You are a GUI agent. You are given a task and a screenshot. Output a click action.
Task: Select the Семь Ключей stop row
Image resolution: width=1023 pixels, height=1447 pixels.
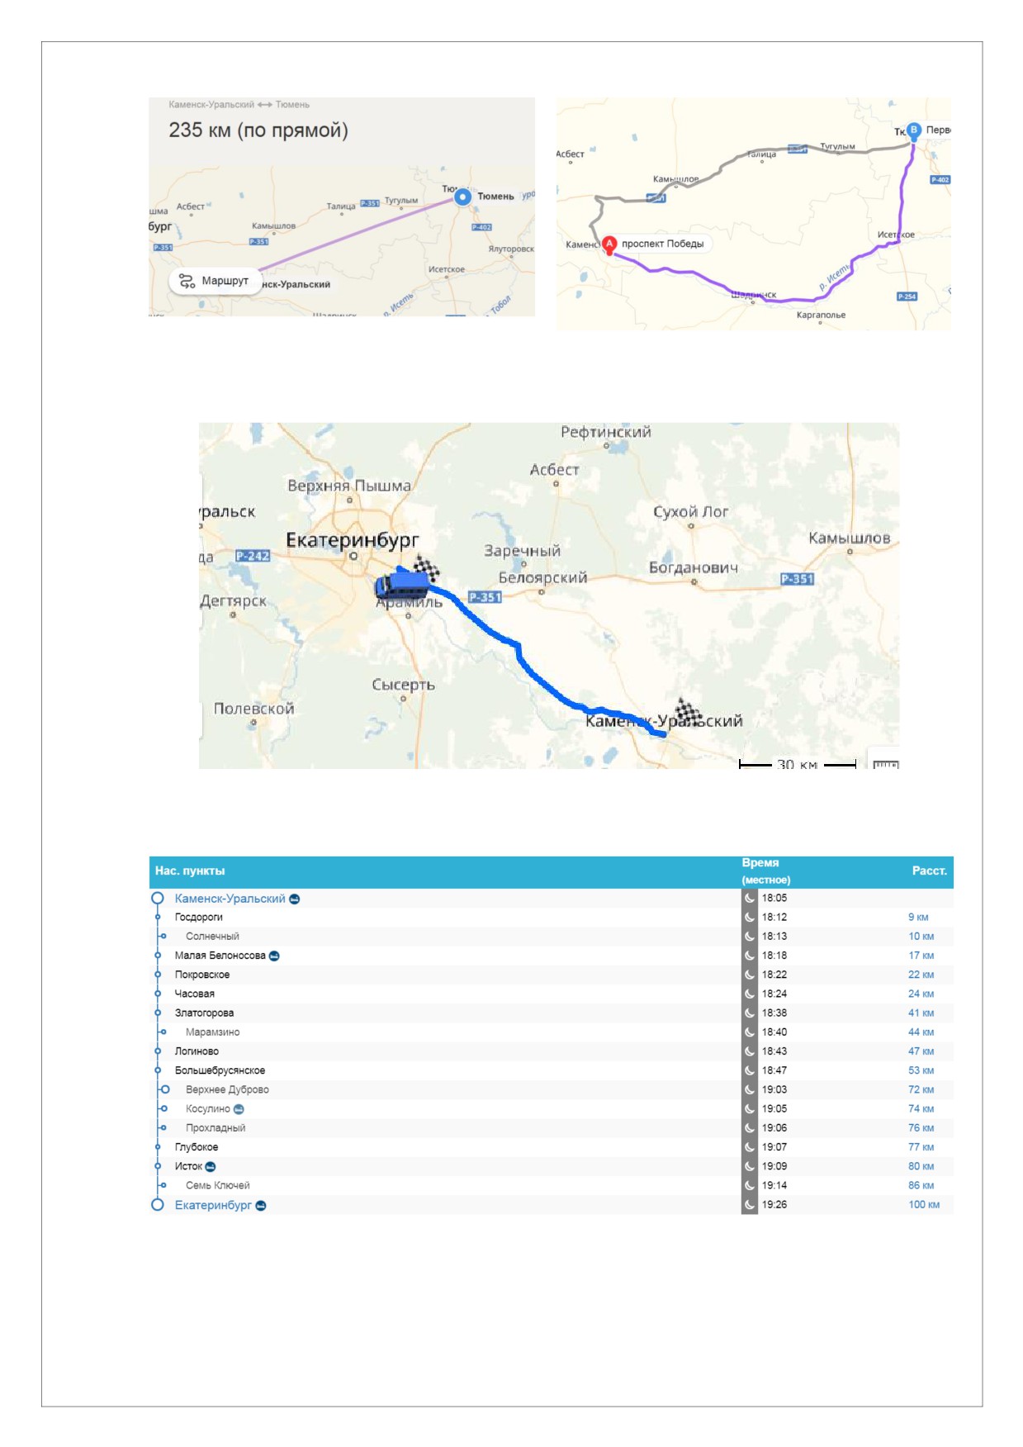coord(551,1185)
